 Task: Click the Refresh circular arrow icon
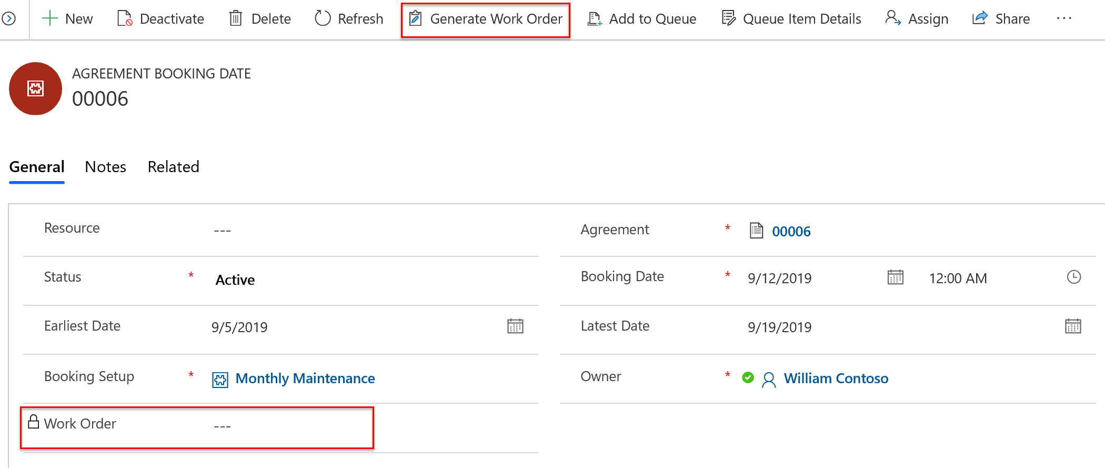(323, 18)
